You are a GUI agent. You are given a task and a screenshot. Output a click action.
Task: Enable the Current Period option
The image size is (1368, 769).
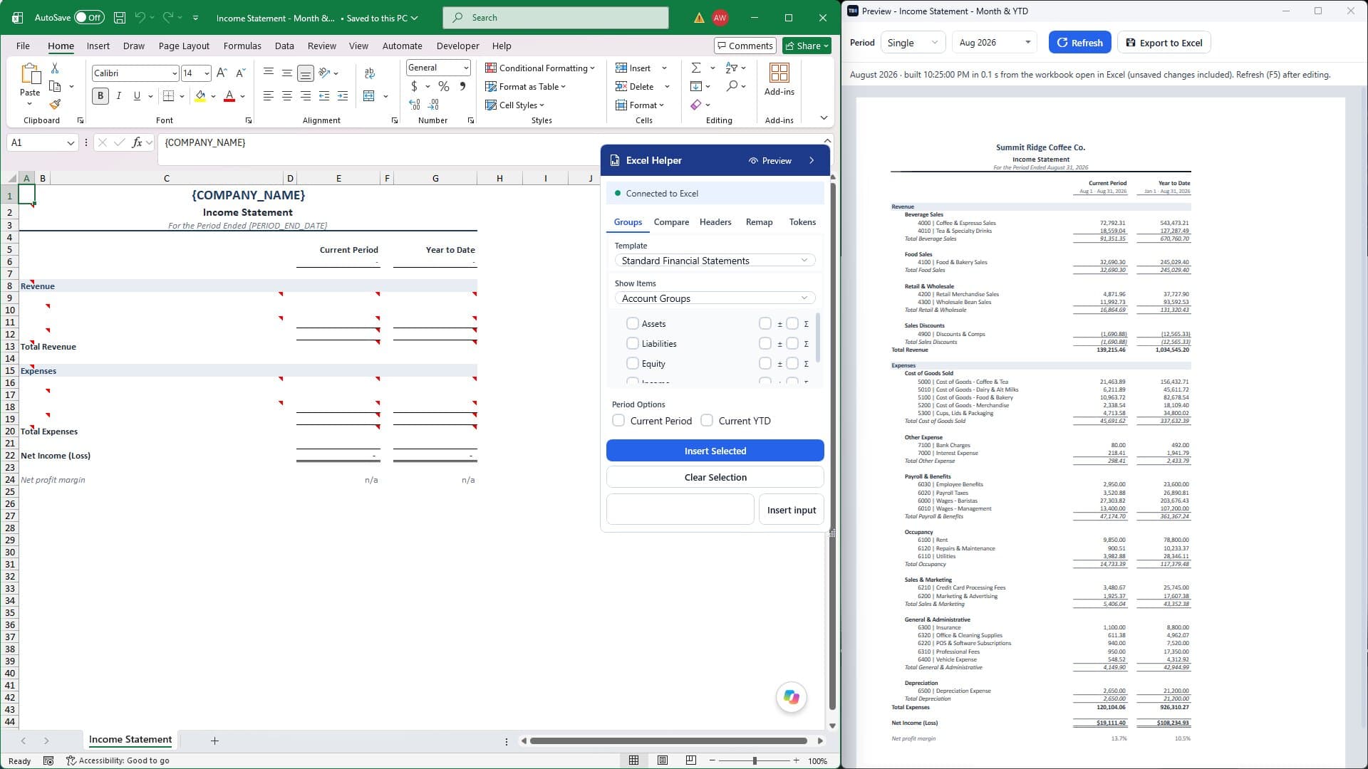click(x=618, y=421)
